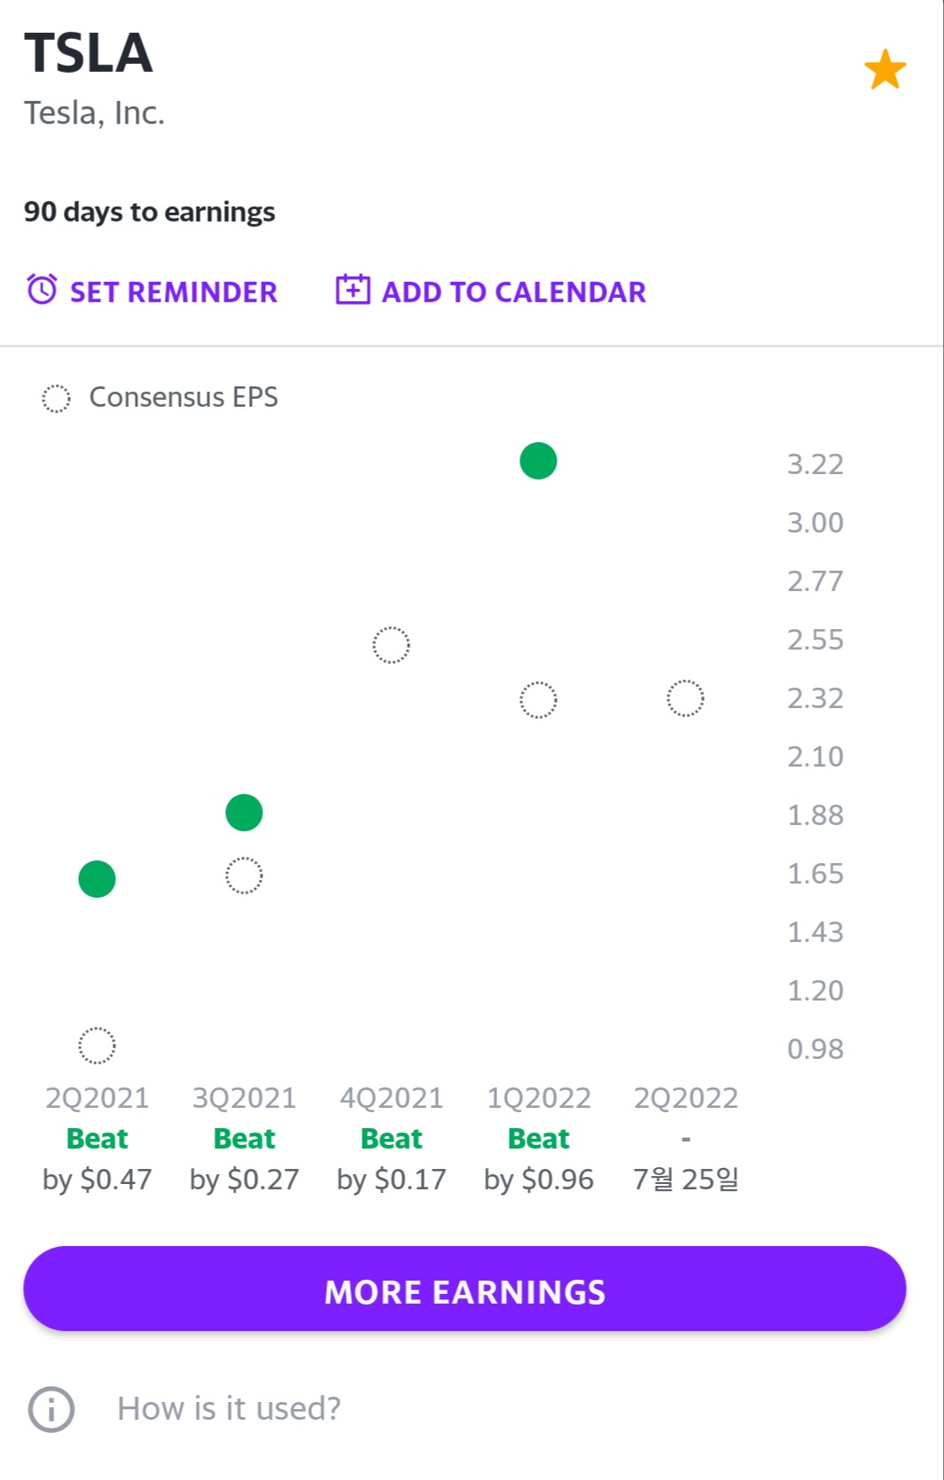This screenshot has height=1480, width=944.
Task: Select the 2Q2021 consensus dotted circle
Action: [x=97, y=1046]
